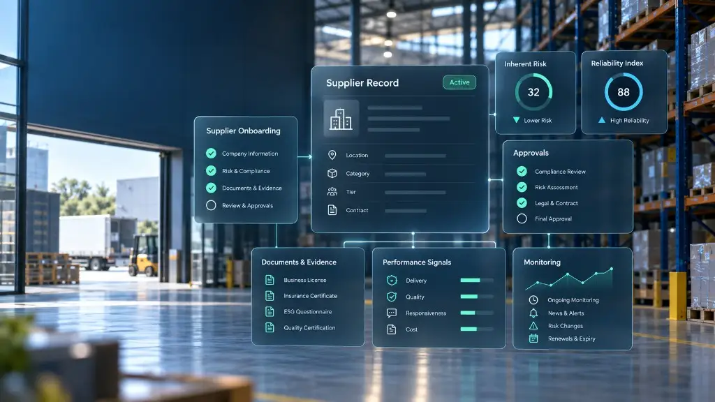
Task: Click the Contract field value
Action: (406, 211)
